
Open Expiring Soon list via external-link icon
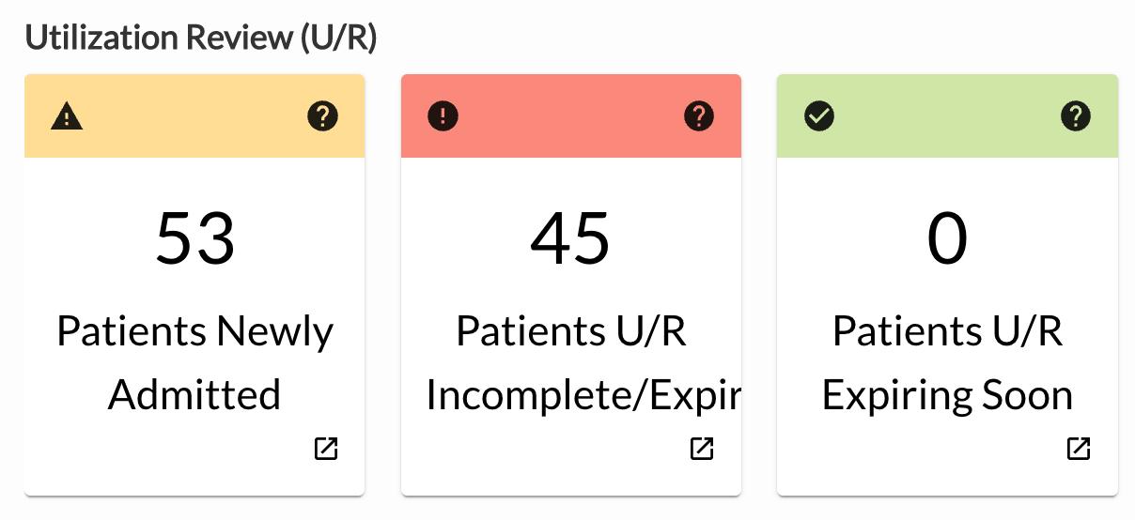coord(1079,449)
